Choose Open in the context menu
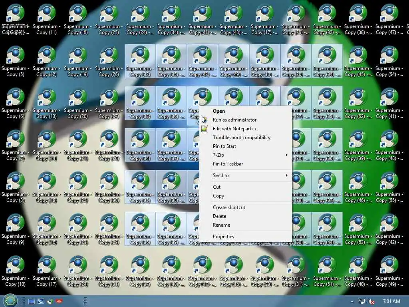This screenshot has height=307, width=409. pyautogui.click(x=246, y=111)
